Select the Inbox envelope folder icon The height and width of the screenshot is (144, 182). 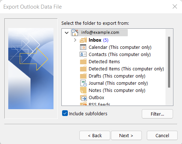[83, 40]
